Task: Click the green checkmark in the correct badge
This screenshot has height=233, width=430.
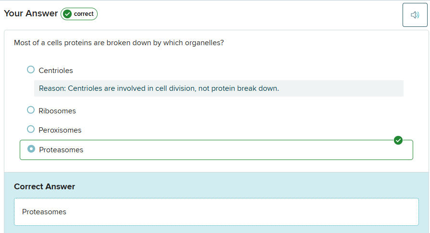Action: point(67,14)
